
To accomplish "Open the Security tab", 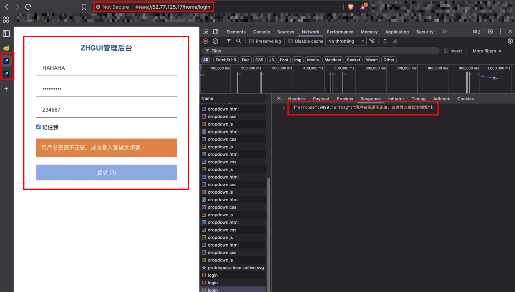I will click(425, 32).
